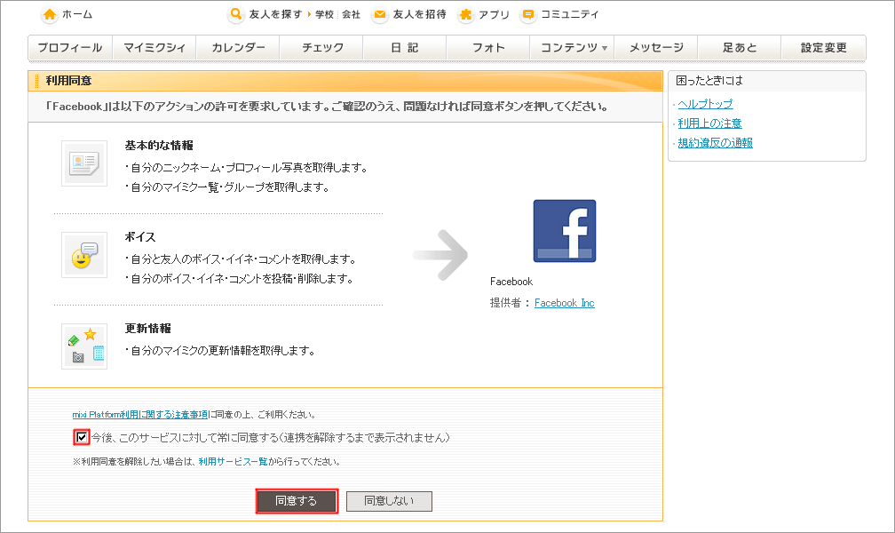895x533 pixels.
Task: Open the フォト tab
Action: click(x=488, y=47)
